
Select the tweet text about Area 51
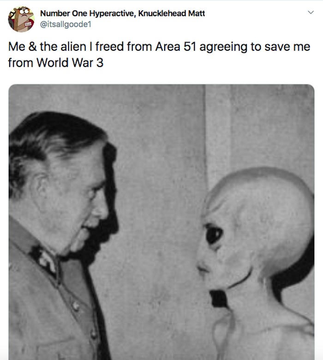[x=159, y=54]
